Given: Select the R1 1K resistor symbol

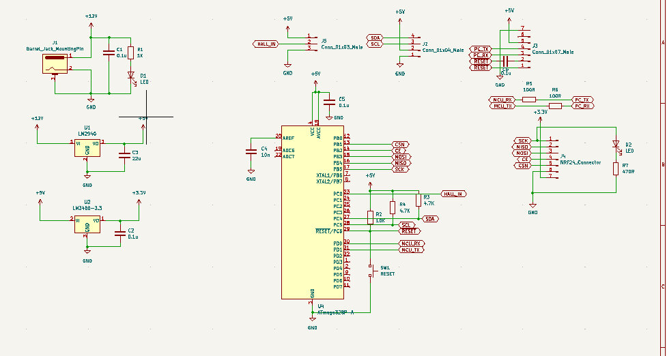Looking at the screenshot, I should point(130,53).
